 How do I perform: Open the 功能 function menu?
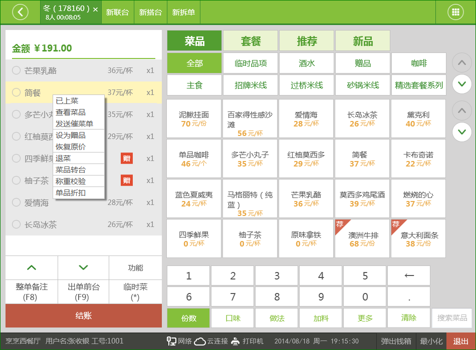click(135, 267)
